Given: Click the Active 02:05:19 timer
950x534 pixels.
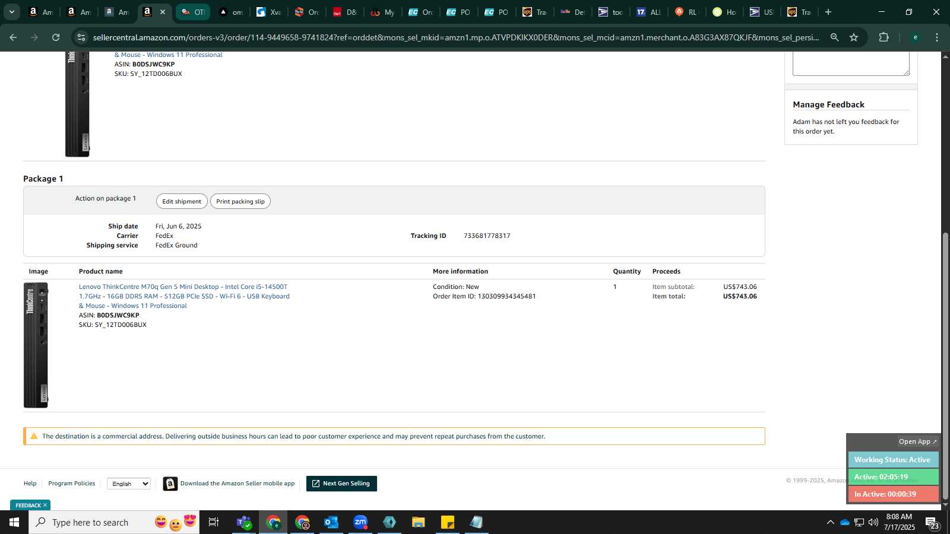Looking at the screenshot, I should [x=893, y=477].
